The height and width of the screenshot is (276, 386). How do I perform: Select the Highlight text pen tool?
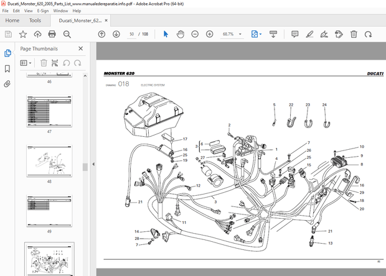click(x=309, y=34)
